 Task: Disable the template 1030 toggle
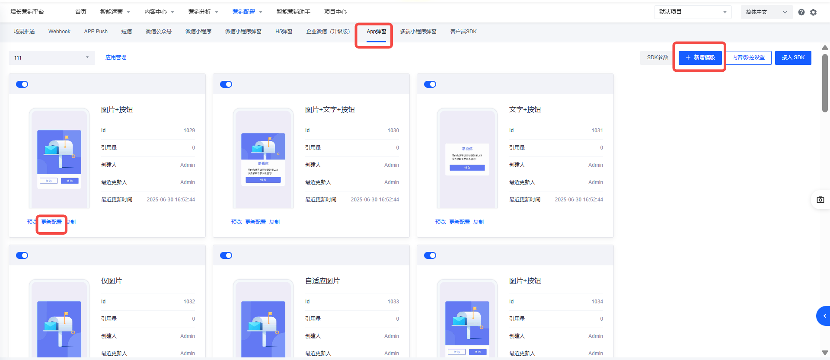point(226,84)
